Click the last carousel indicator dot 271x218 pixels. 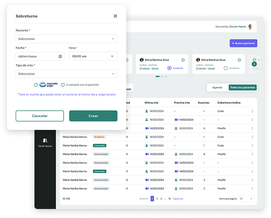click(x=166, y=76)
